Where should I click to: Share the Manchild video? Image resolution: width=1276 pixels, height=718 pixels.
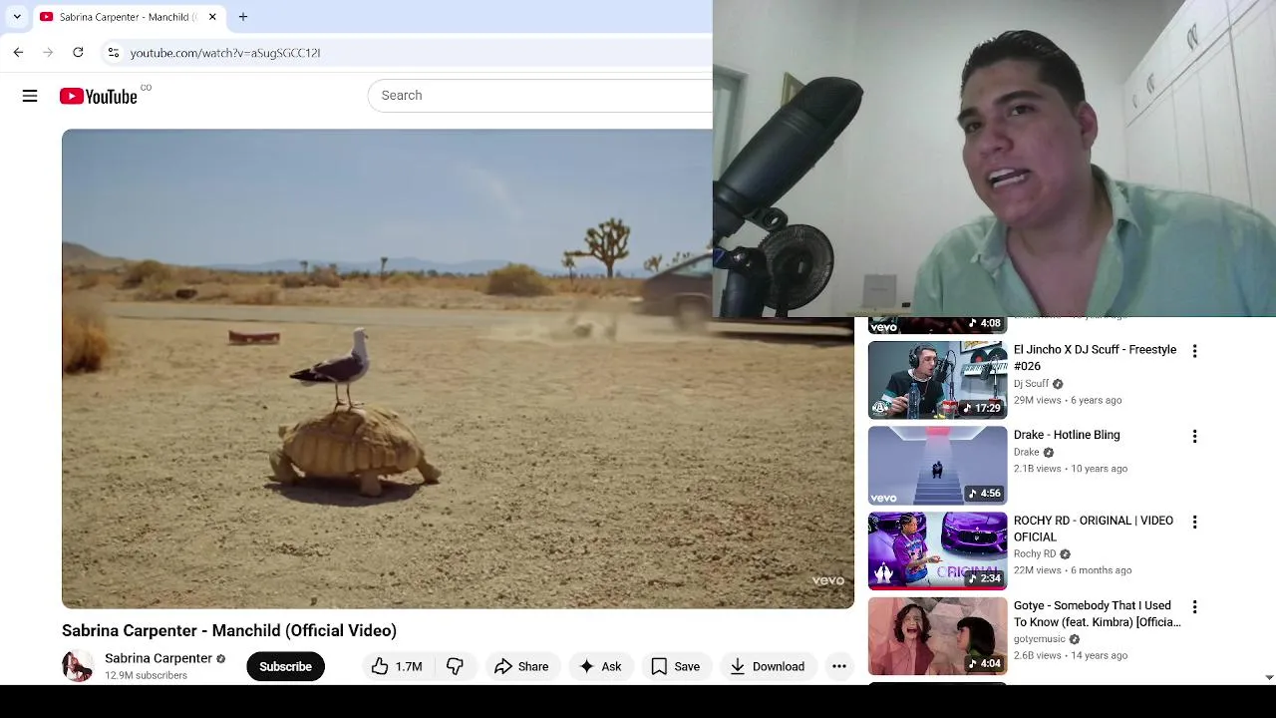click(x=521, y=666)
